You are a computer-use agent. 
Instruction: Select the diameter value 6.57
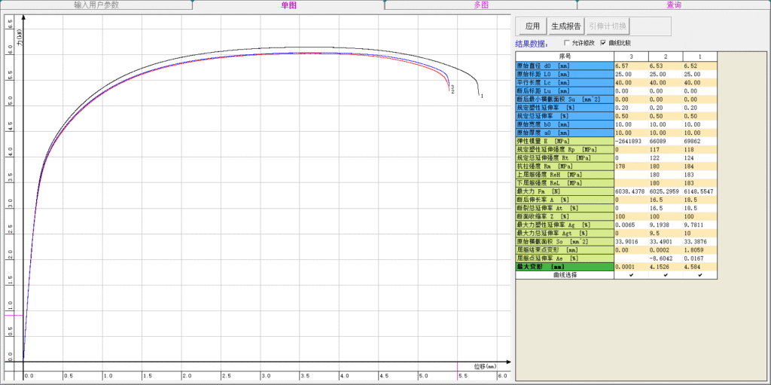pos(632,66)
